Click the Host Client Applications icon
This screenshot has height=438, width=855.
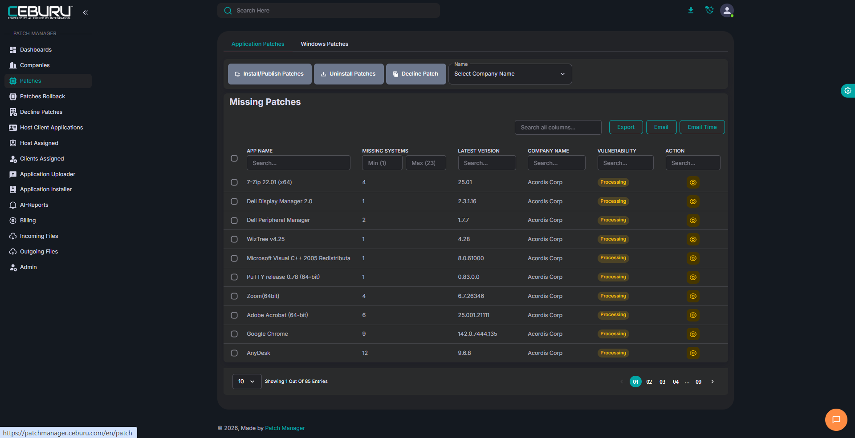tap(13, 128)
